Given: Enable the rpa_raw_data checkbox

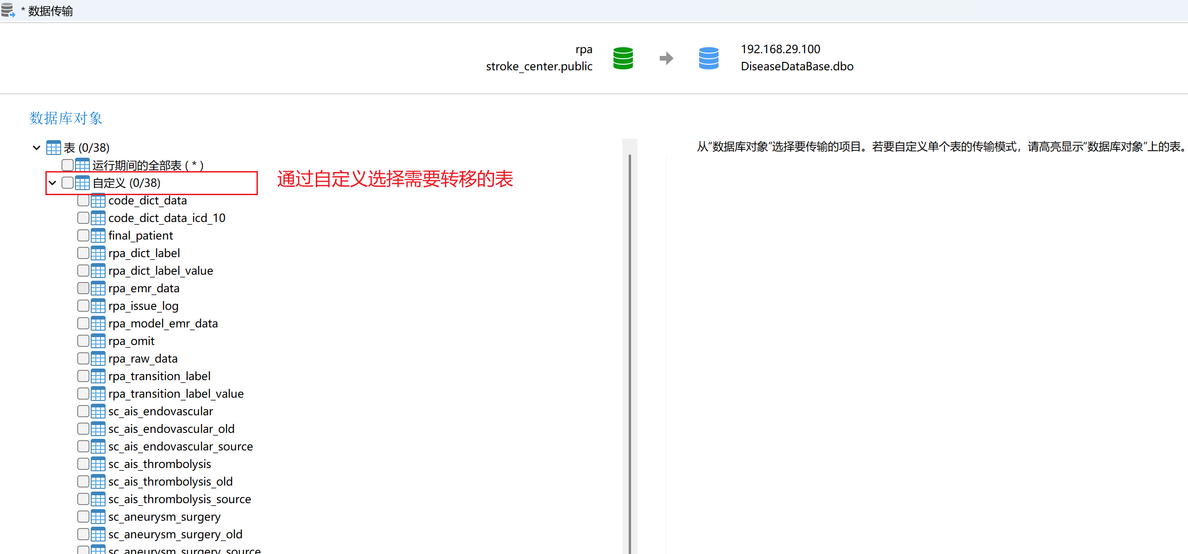Looking at the screenshot, I should pyautogui.click(x=83, y=358).
